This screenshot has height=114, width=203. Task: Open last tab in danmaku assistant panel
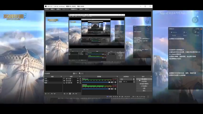[x=197, y=35]
